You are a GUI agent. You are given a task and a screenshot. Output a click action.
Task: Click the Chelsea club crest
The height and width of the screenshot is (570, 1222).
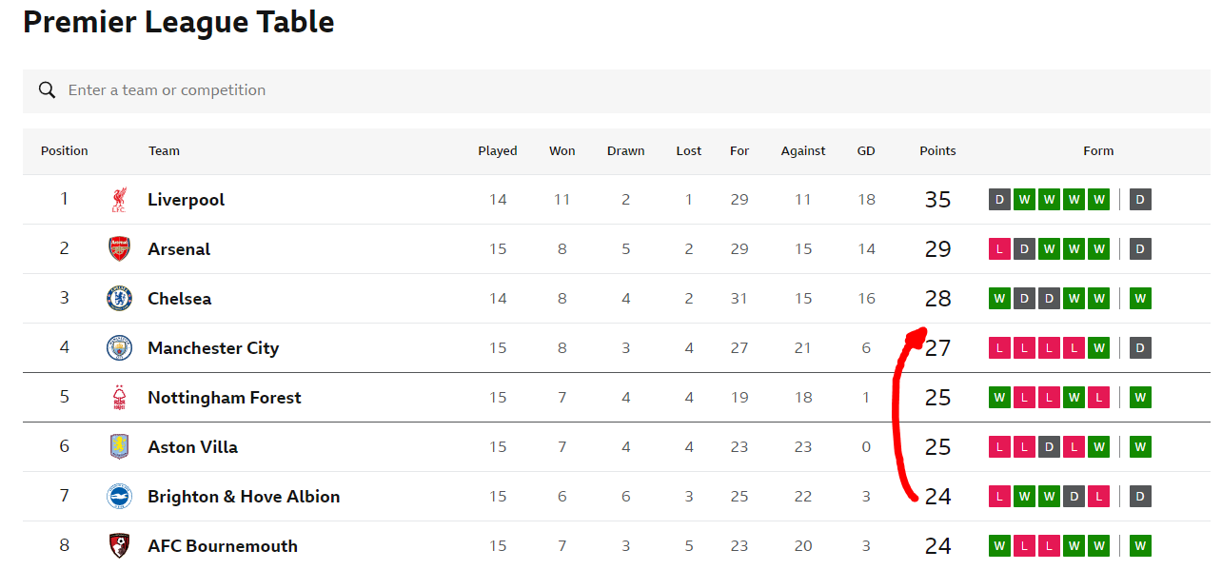(x=119, y=299)
